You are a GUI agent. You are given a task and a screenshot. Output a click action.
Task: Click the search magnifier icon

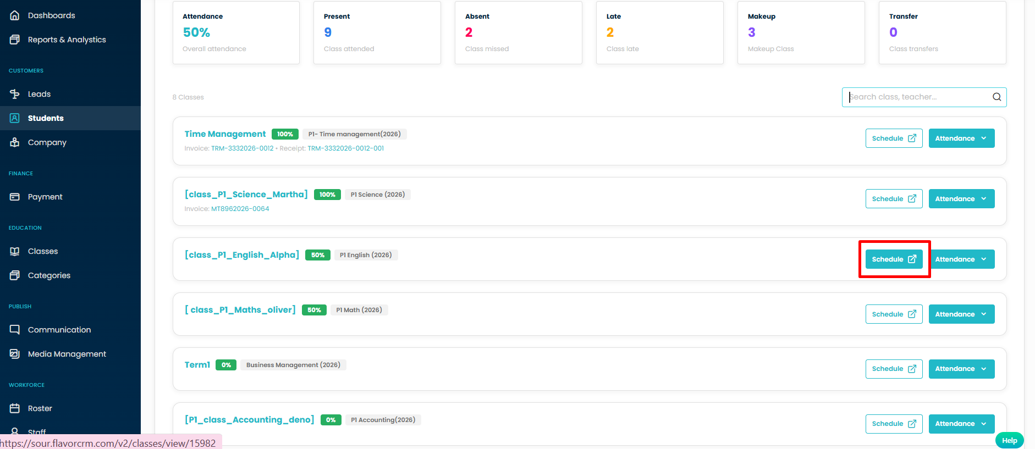997,97
